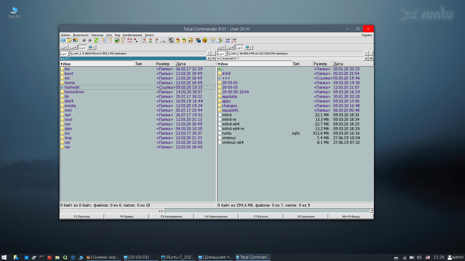The height and width of the screenshot is (261, 465).
Task: Select the squashfs folder in right panel
Action: (x=295, y=110)
